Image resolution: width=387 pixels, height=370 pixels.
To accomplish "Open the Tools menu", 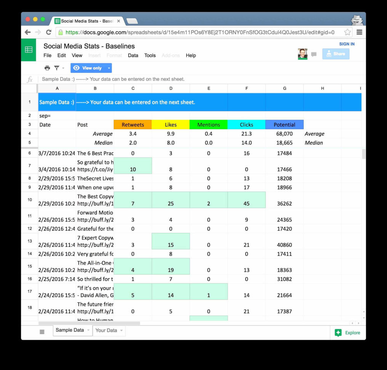I will coord(150,55).
